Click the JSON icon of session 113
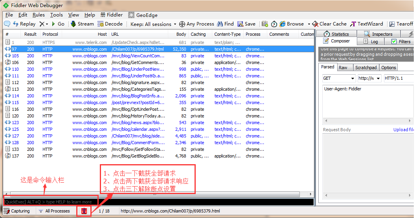This screenshot has height=218, width=415. pos(8,89)
